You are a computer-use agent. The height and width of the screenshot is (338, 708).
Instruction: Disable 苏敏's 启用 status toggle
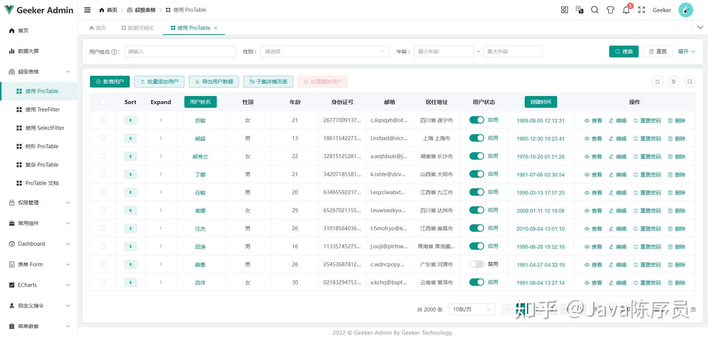click(476, 120)
